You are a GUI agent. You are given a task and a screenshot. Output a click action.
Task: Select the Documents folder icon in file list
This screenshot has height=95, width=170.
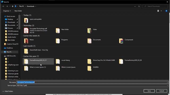point(90,41)
